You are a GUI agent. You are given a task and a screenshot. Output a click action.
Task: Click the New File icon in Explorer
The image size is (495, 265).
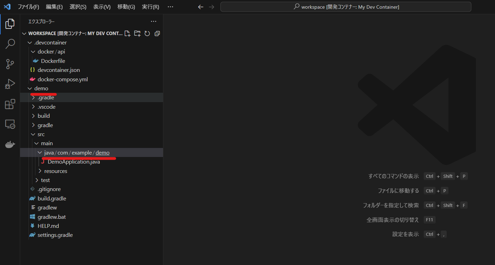[127, 33]
